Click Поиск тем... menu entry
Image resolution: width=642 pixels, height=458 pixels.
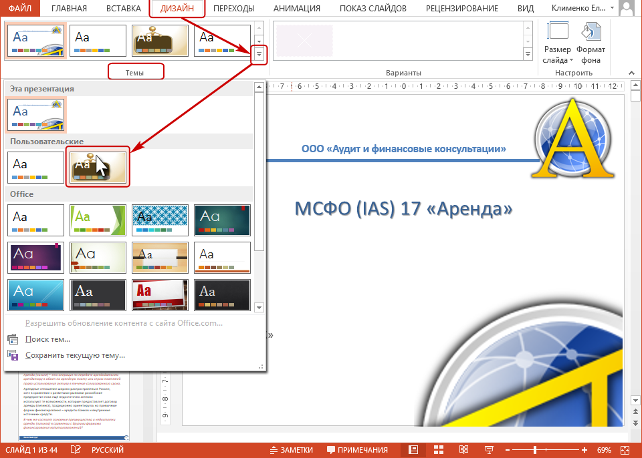pyautogui.click(x=47, y=339)
